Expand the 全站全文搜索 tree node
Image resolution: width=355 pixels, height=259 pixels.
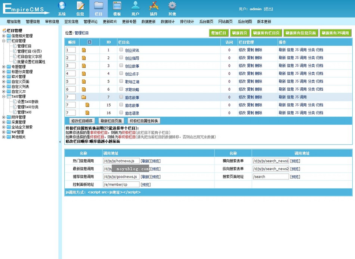pyautogui.click(x=4, y=127)
